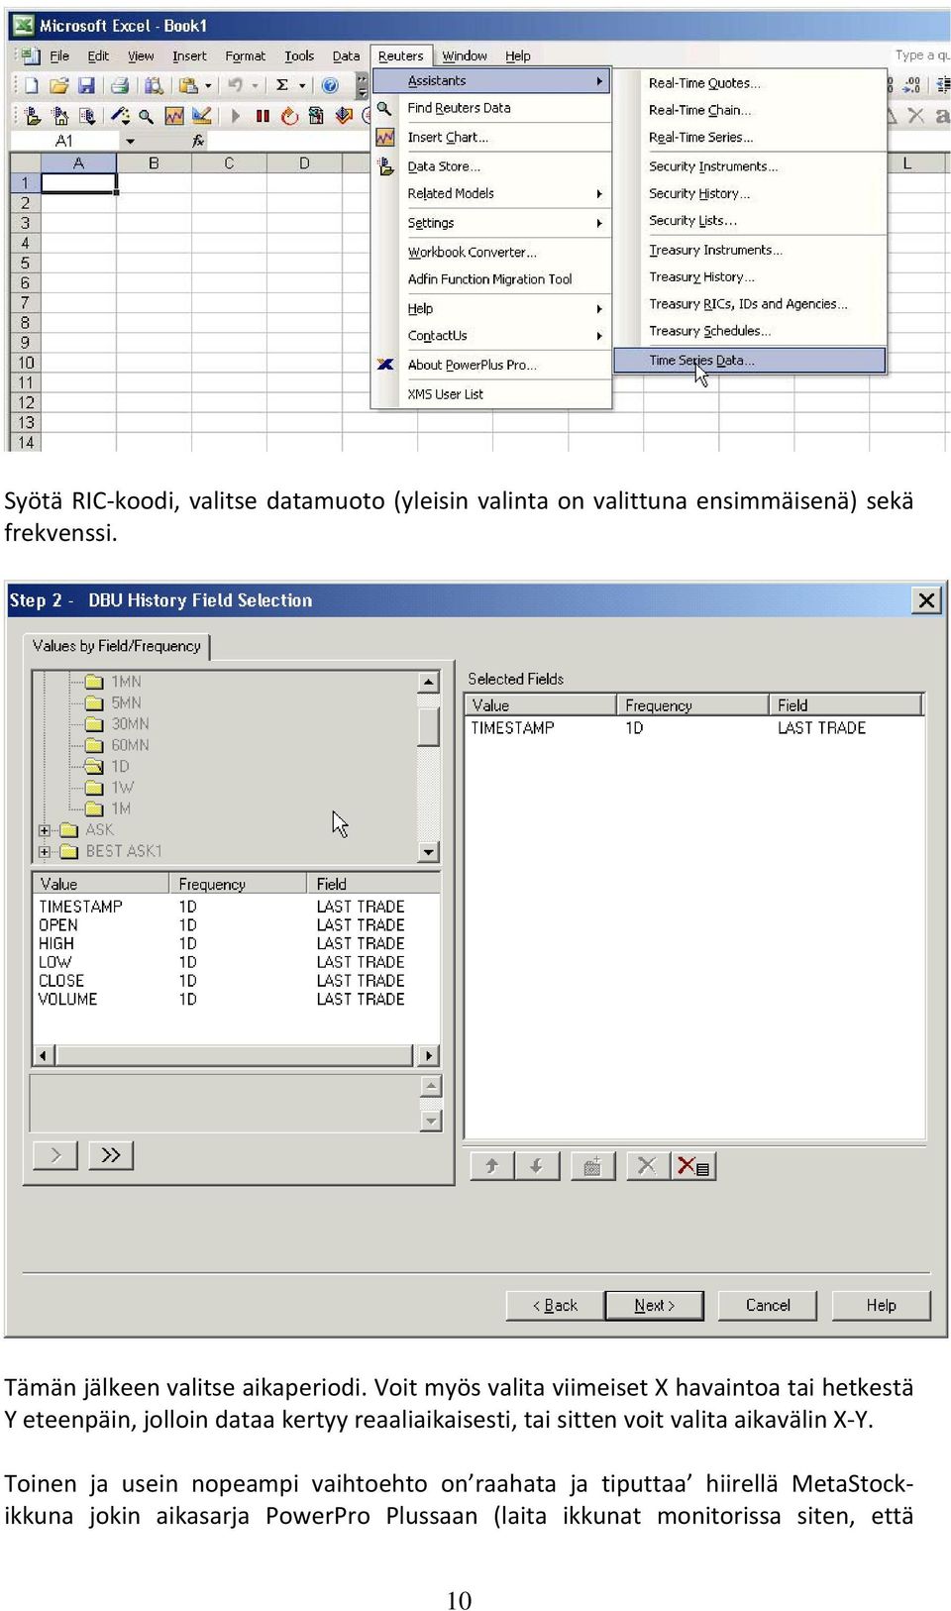Click the double arrow add all fields button
The image size is (951, 1611).
coord(111,1155)
